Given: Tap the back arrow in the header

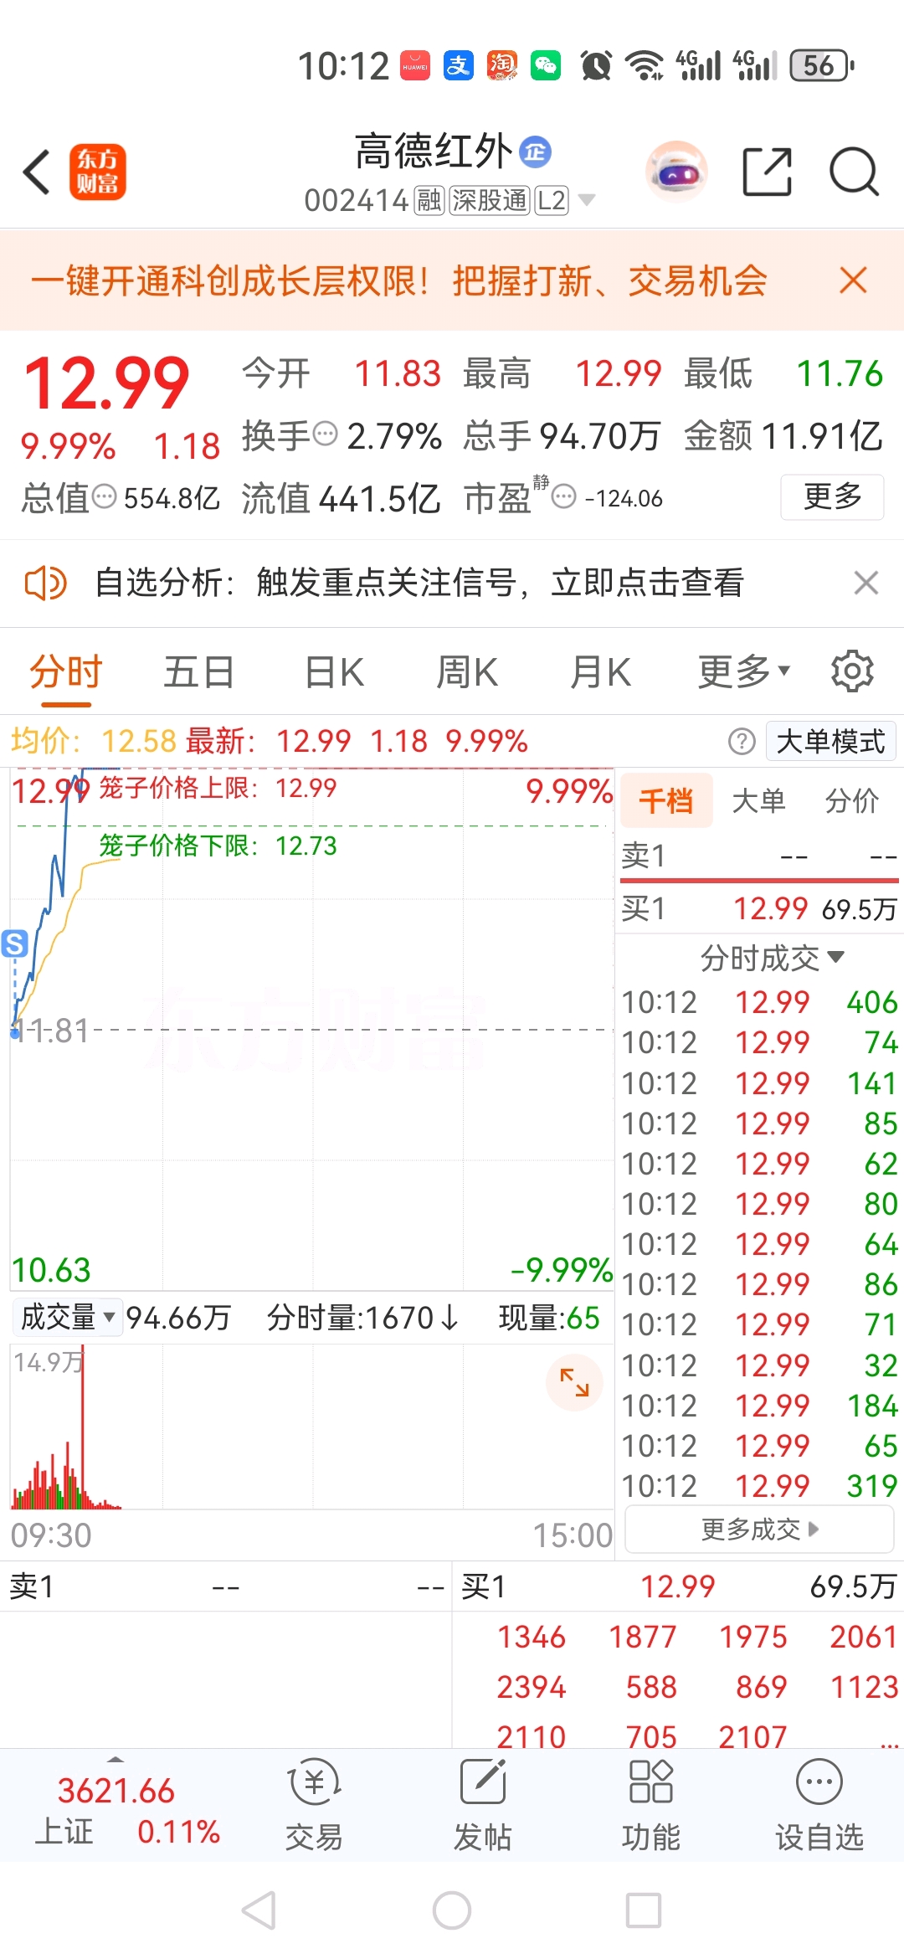Looking at the screenshot, I should coord(37,172).
